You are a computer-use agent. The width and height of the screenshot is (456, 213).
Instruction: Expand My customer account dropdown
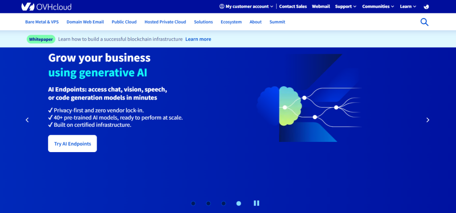(247, 6)
